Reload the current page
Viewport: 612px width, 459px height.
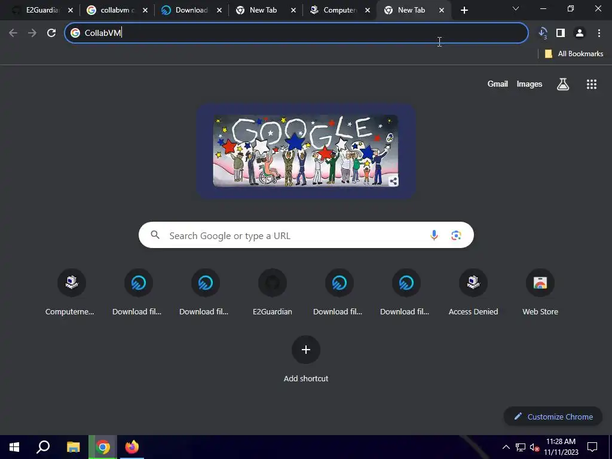pos(51,33)
